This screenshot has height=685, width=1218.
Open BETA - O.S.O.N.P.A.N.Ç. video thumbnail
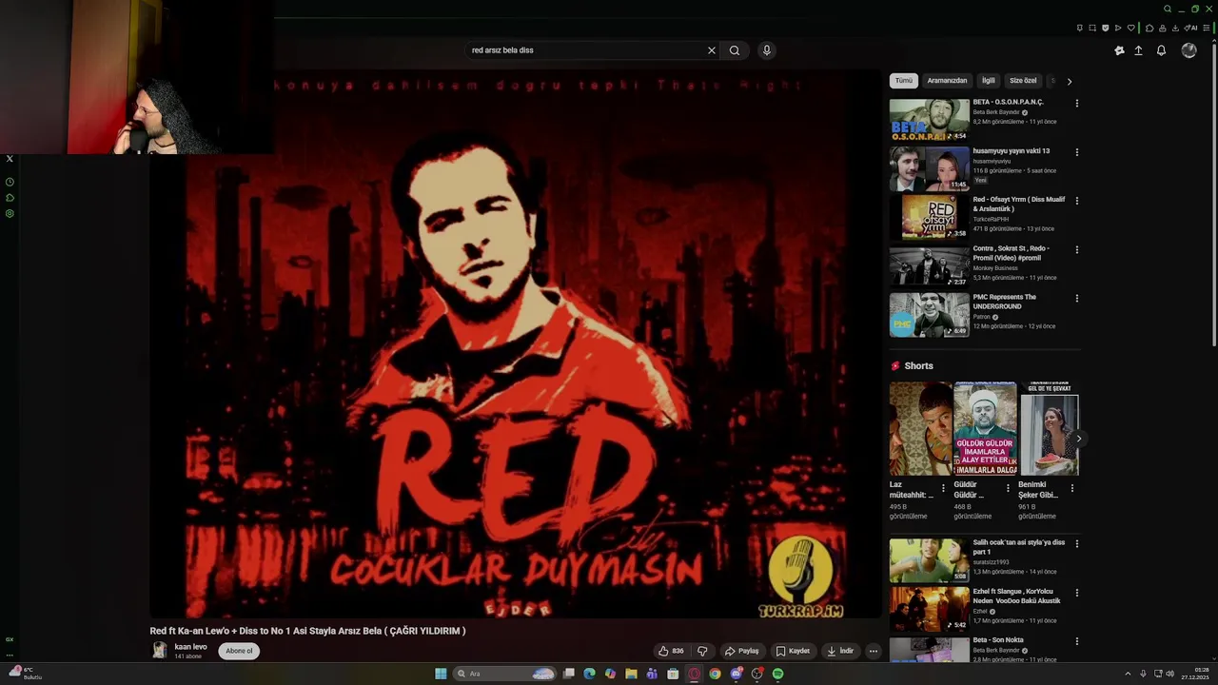click(x=930, y=120)
